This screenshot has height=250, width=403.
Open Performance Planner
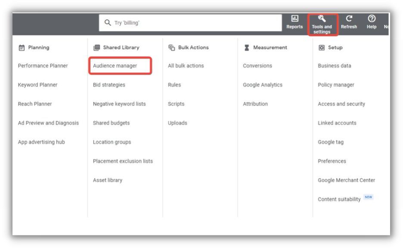click(43, 66)
